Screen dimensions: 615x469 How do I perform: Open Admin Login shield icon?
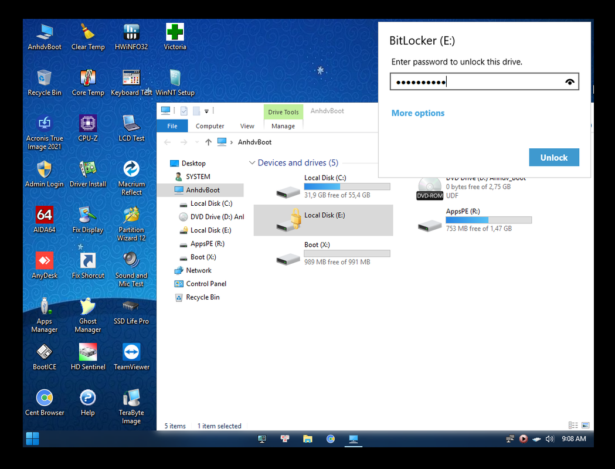coord(45,175)
